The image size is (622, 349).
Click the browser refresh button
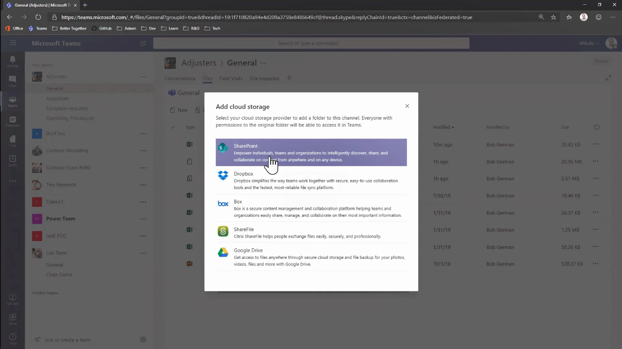[x=38, y=17]
